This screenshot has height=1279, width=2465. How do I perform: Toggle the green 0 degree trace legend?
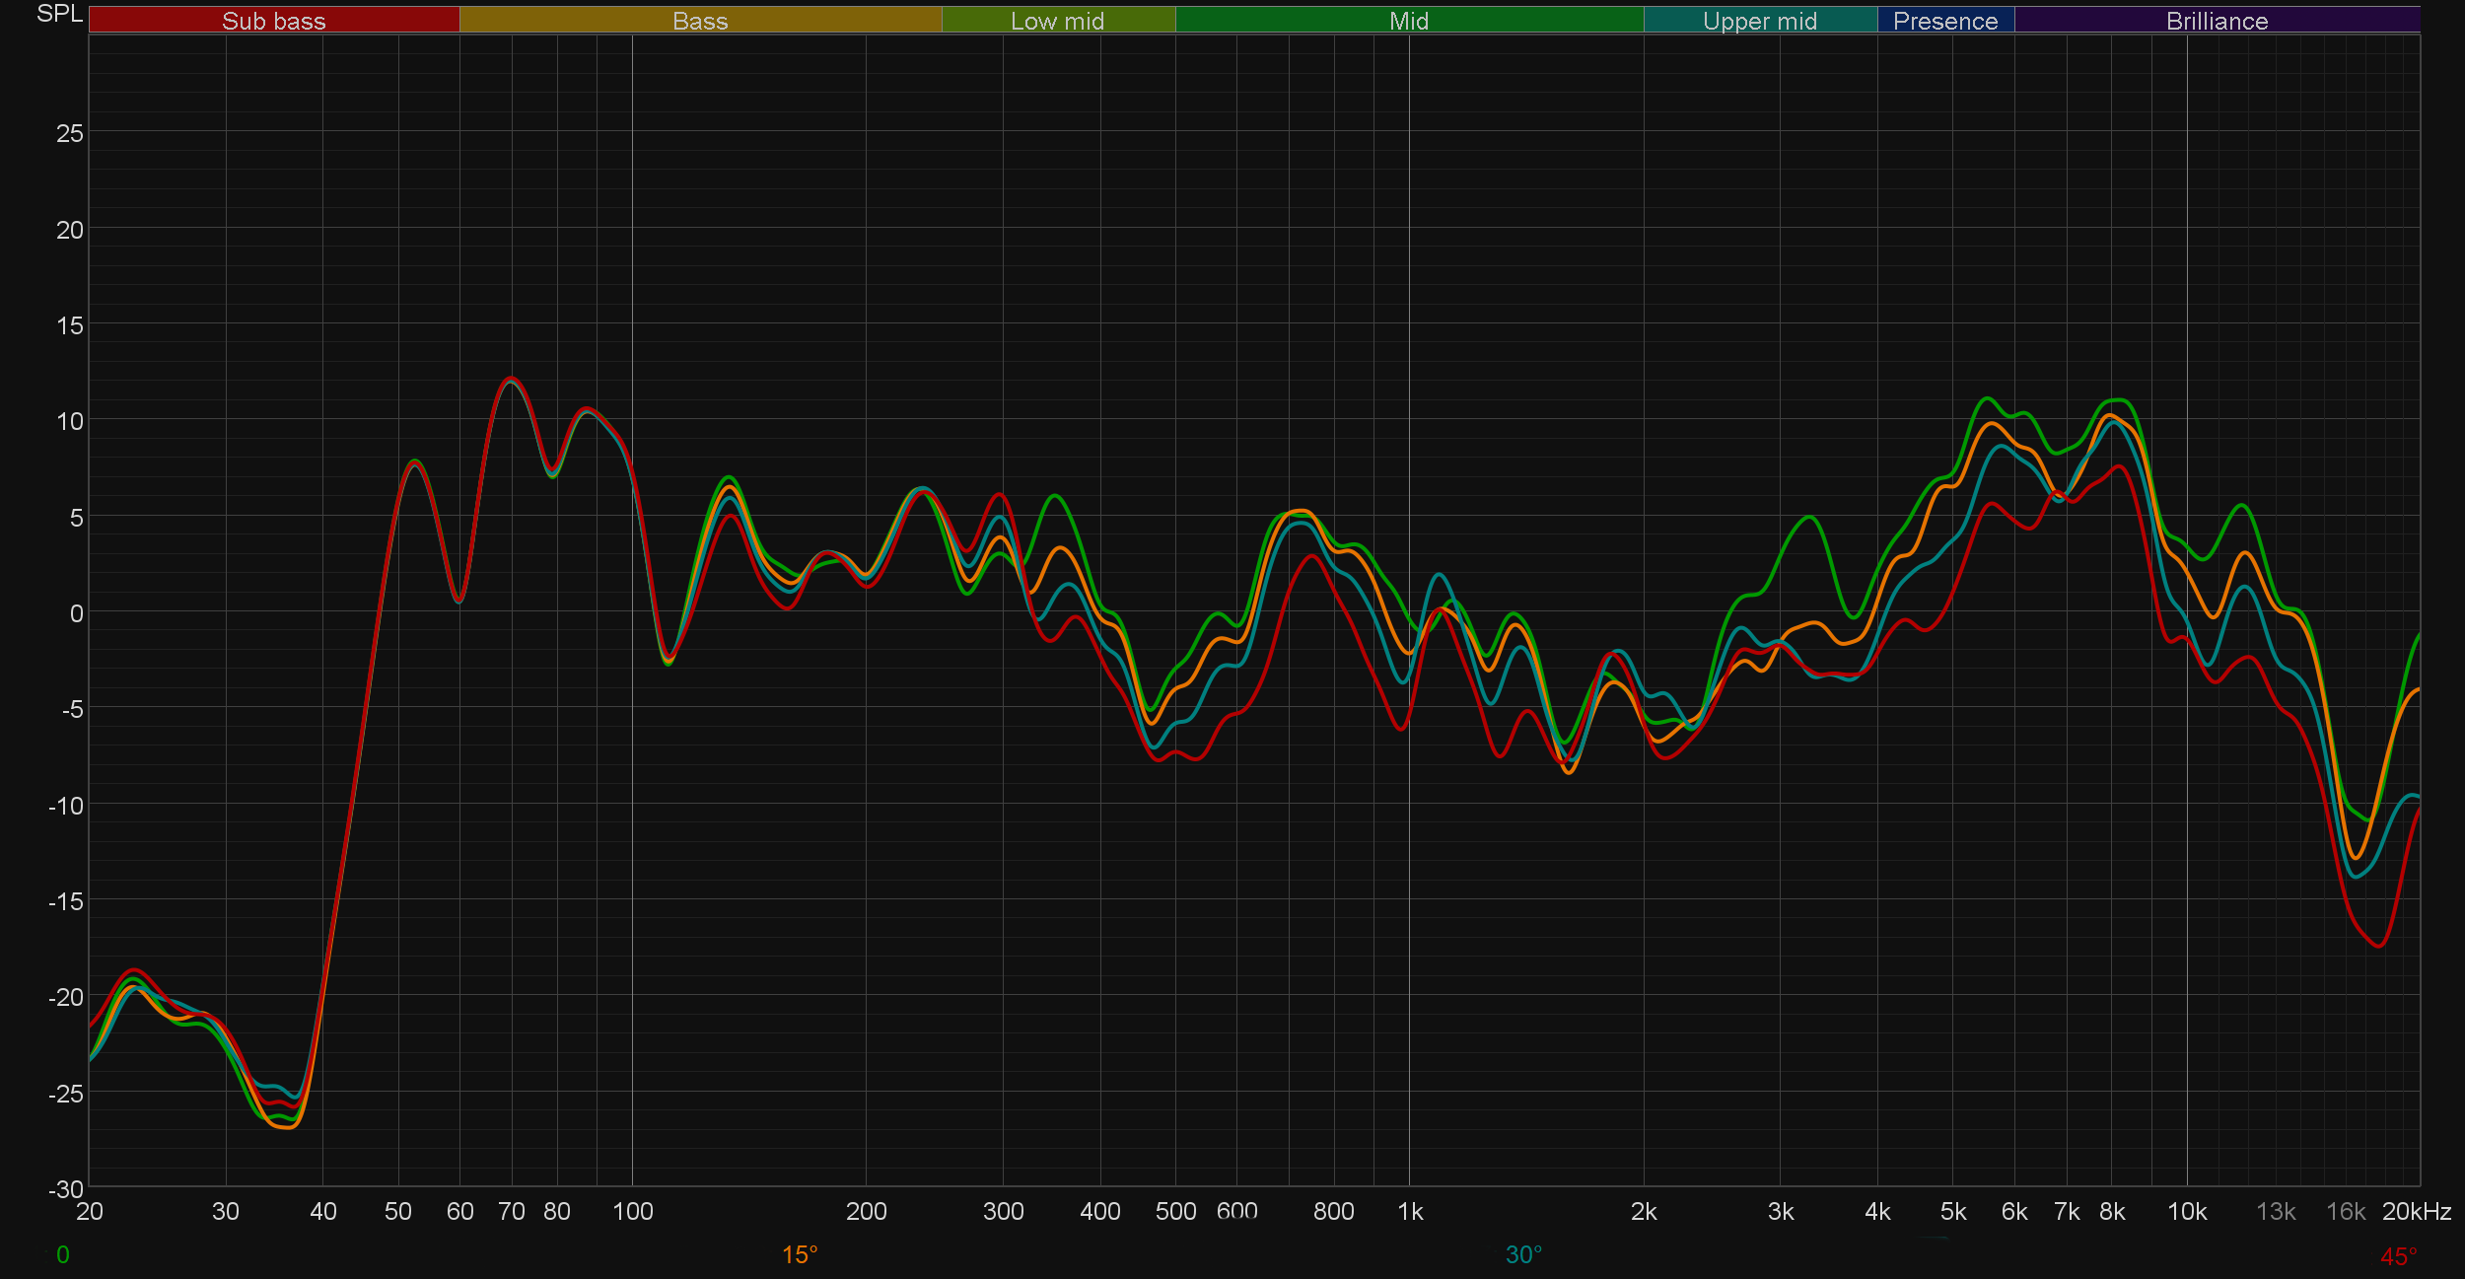click(63, 1254)
